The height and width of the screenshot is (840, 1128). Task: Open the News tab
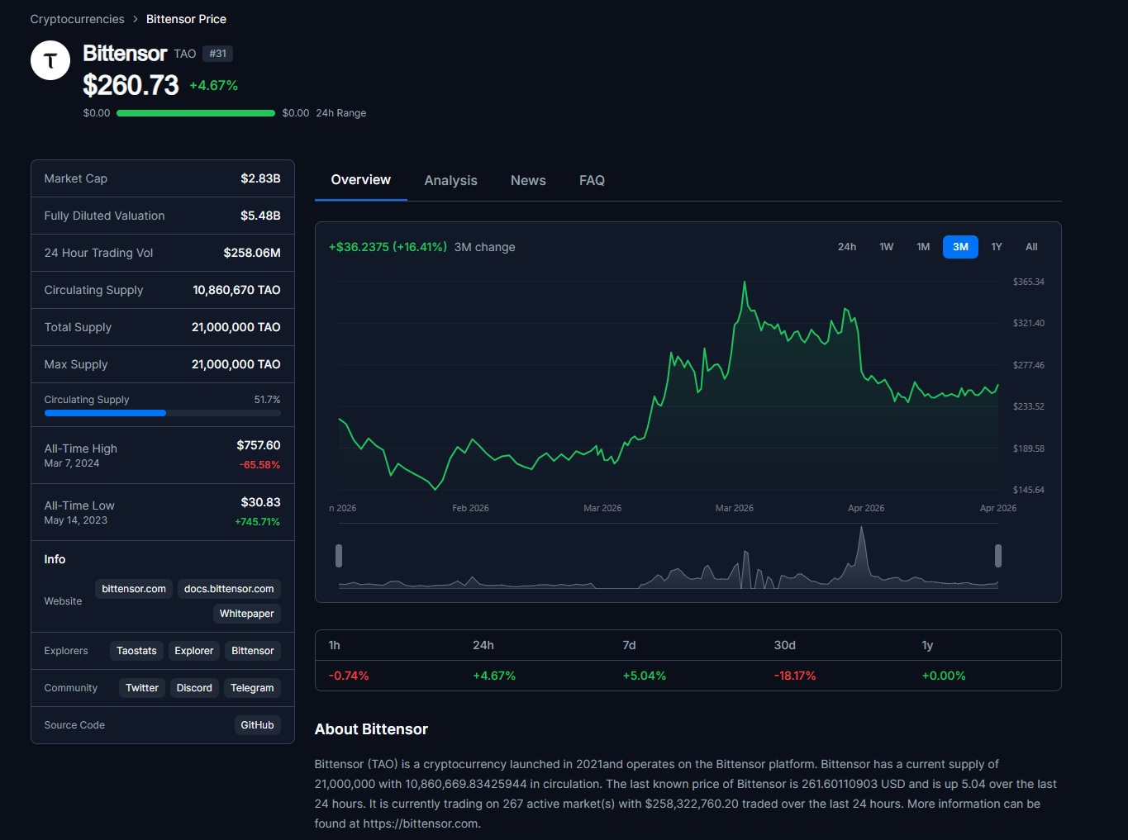[528, 180]
